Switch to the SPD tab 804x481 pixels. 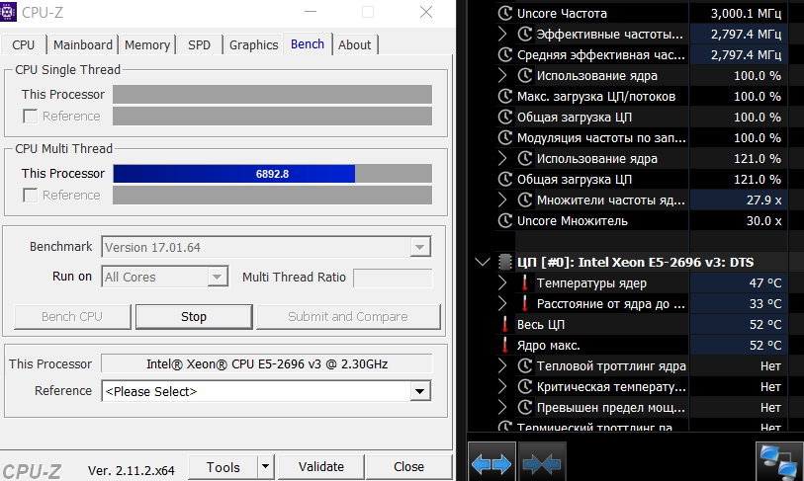pyautogui.click(x=199, y=45)
